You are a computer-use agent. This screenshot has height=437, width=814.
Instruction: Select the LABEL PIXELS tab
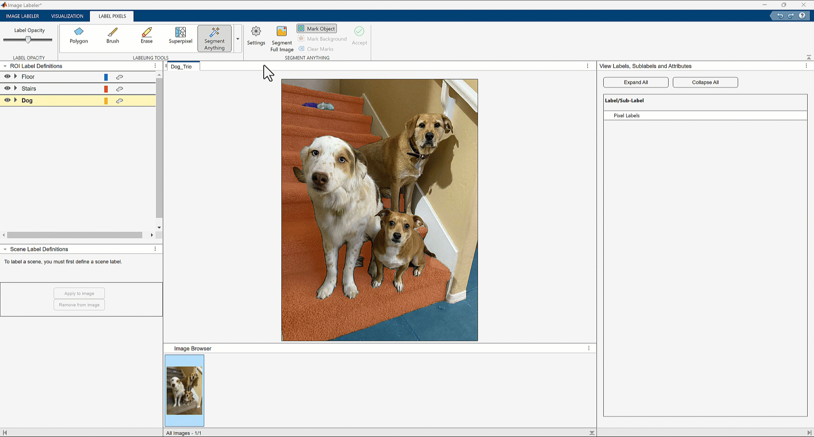pyautogui.click(x=112, y=16)
